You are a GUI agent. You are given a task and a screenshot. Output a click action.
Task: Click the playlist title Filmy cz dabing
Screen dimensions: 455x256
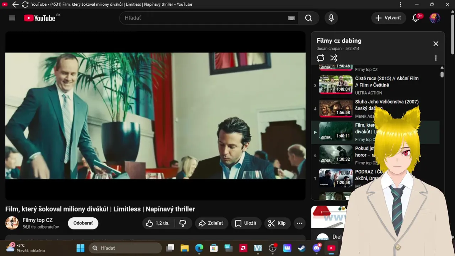pyautogui.click(x=339, y=41)
